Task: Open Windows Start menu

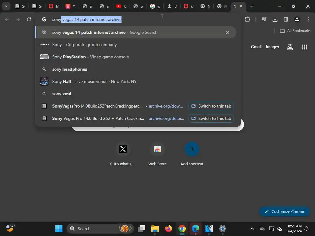Action: [x=59, y=229]
